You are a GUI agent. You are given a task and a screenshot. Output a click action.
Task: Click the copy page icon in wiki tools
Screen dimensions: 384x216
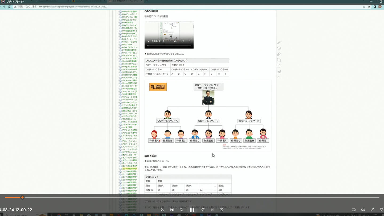pyautogui.click(x=279, y=60)
